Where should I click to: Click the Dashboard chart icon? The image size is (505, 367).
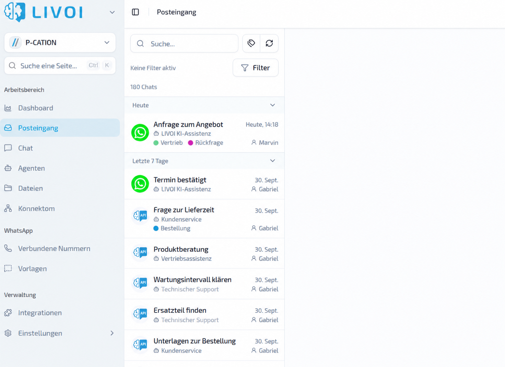8,108
